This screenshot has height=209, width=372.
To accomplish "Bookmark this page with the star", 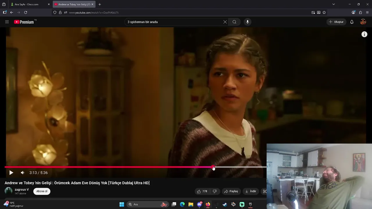I will click(324, 12).
